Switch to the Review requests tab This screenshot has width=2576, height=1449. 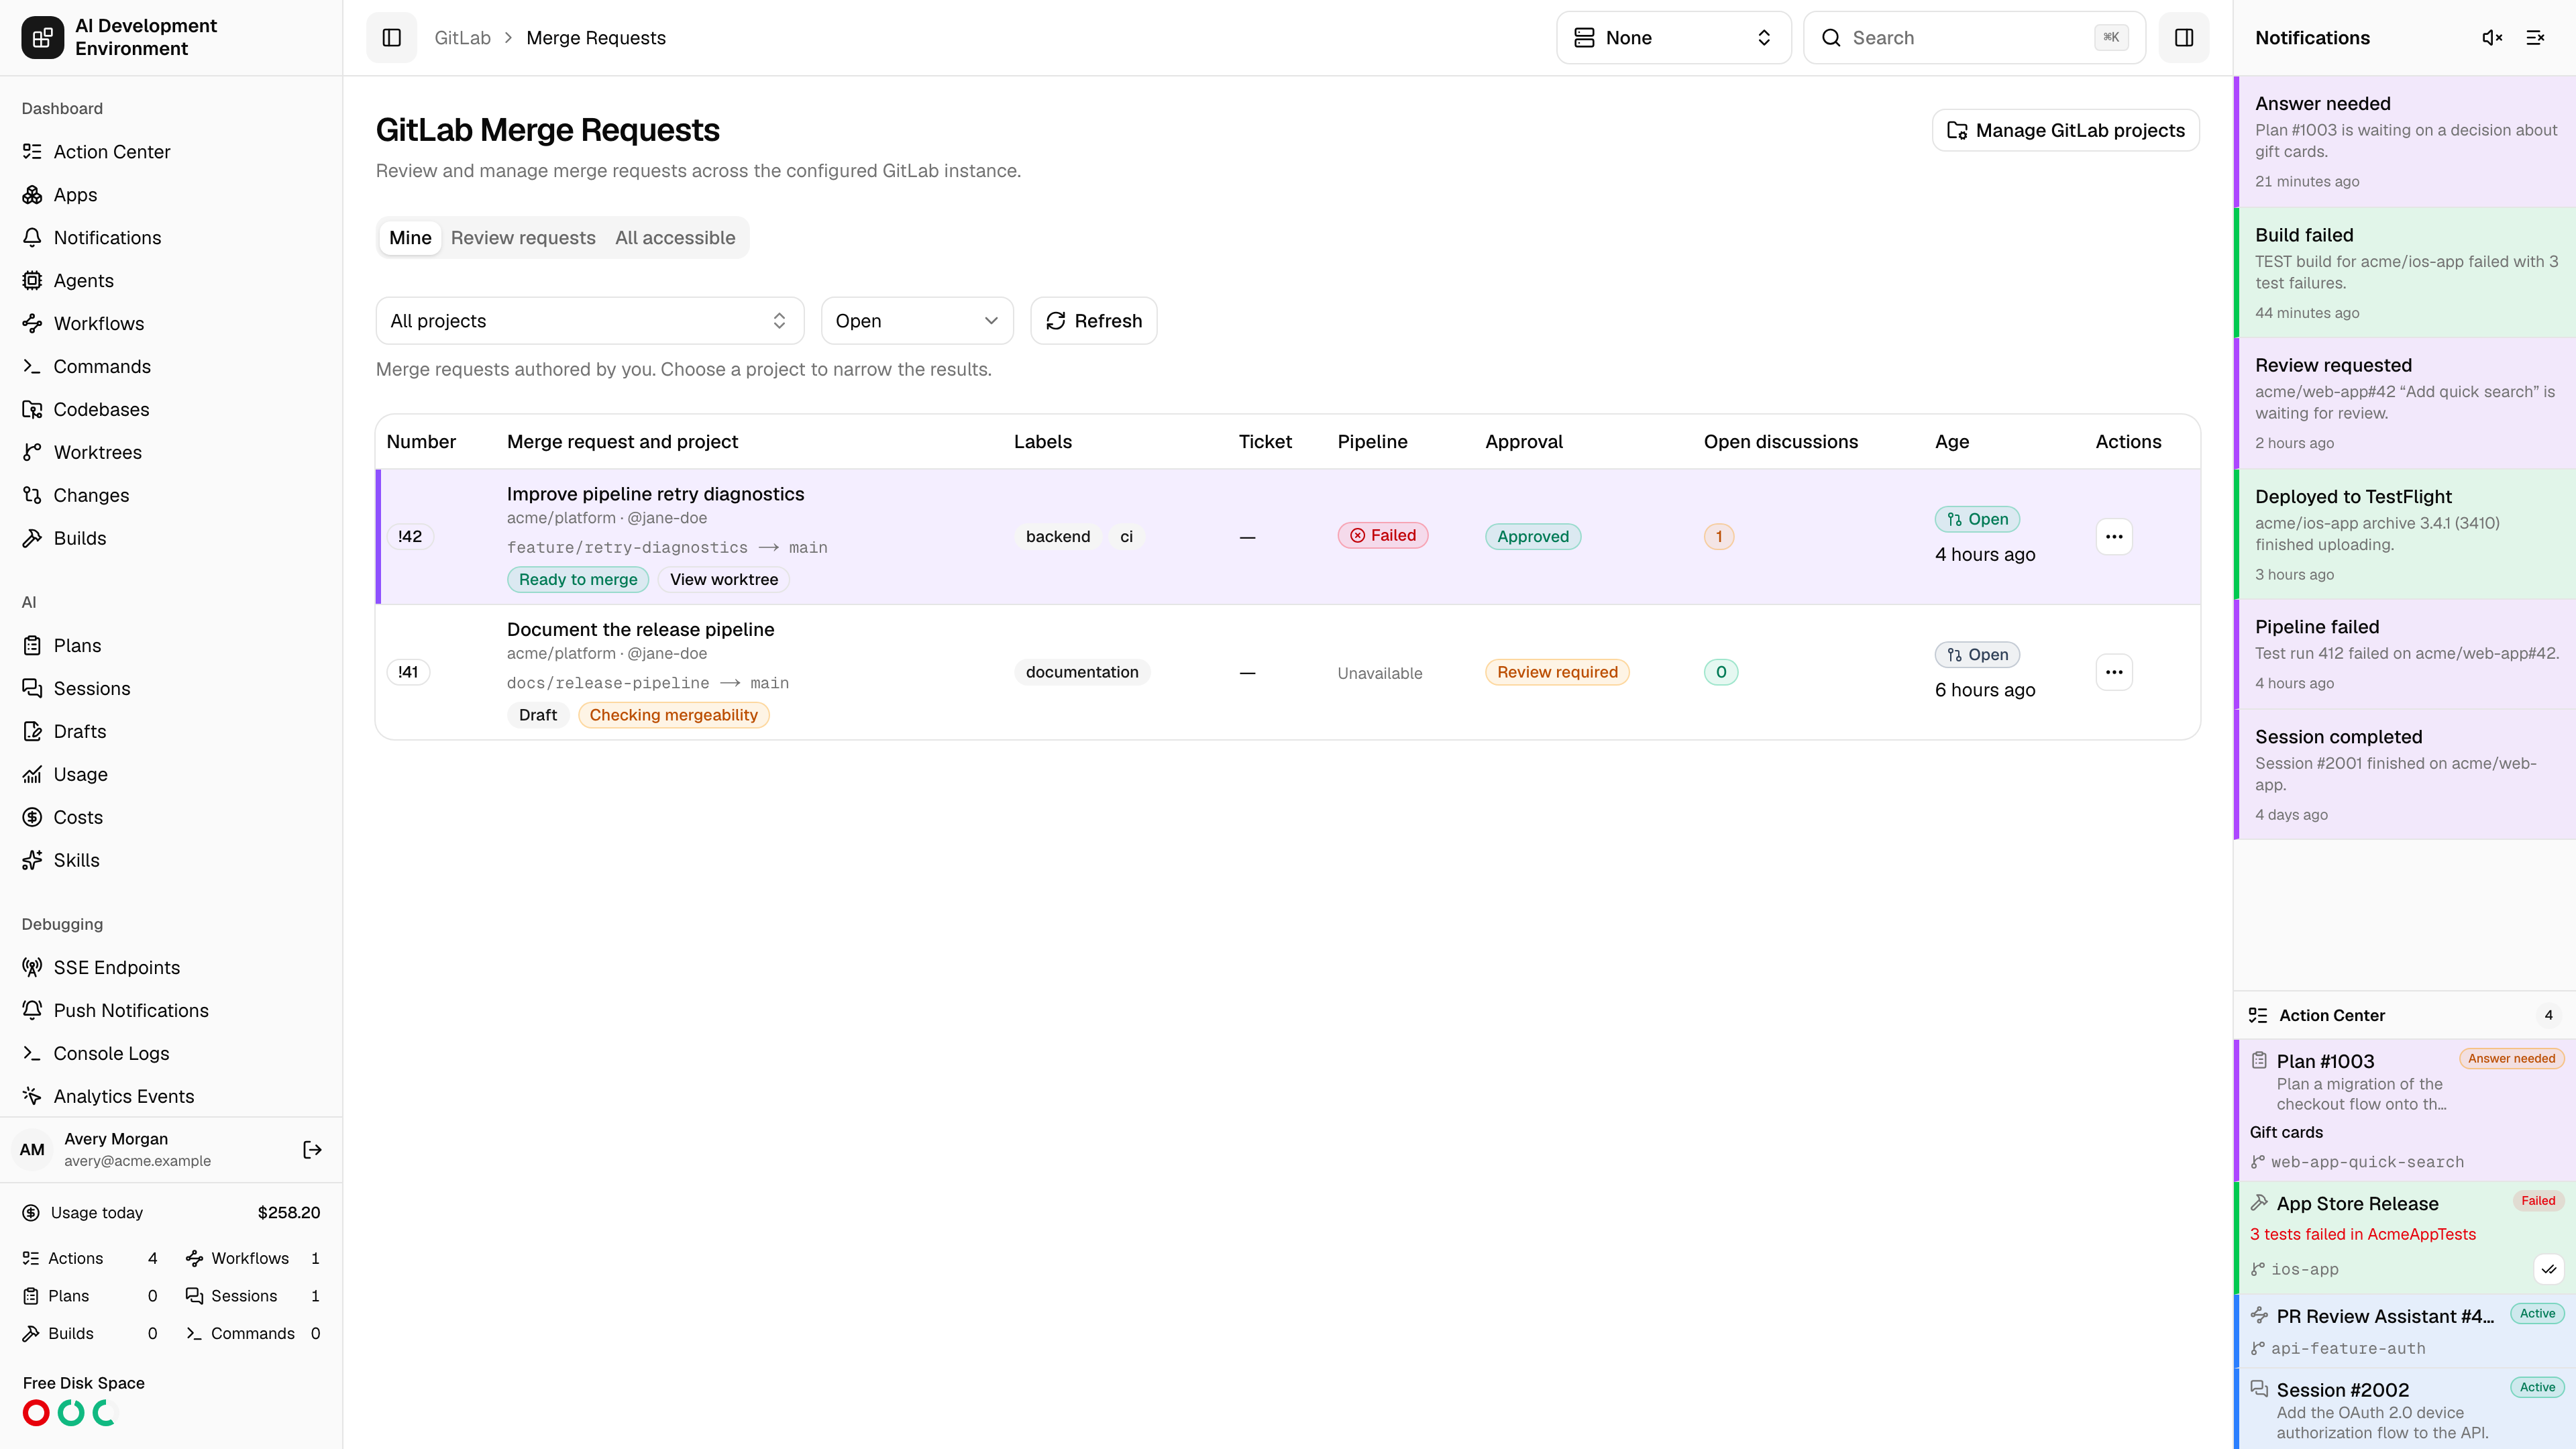(523, 238)
